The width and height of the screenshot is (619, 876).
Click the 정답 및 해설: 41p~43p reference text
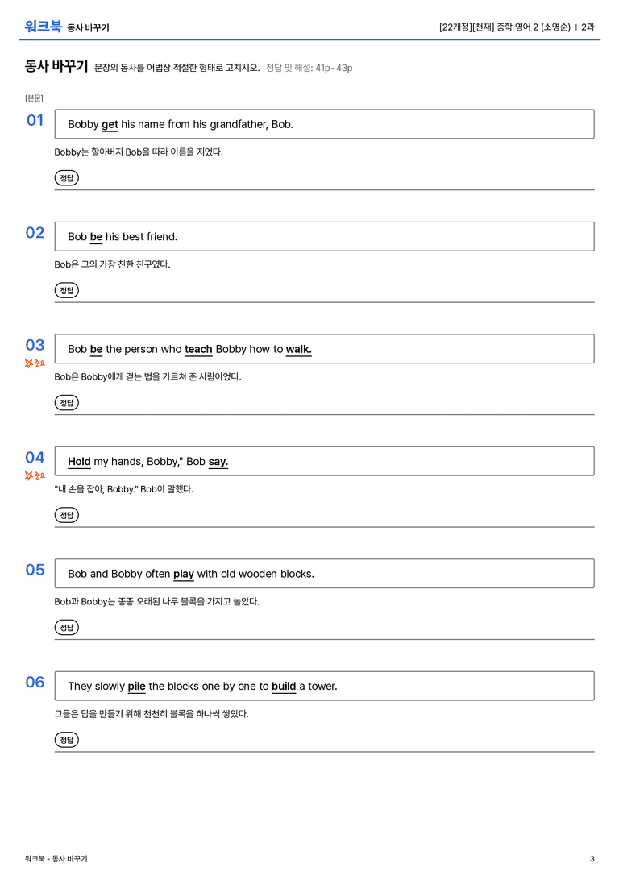click(x=309, y=68)
